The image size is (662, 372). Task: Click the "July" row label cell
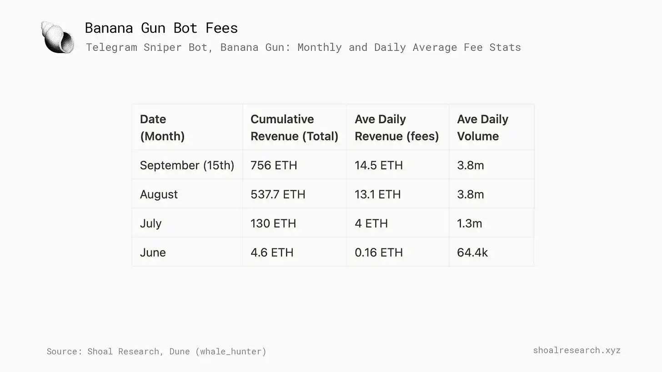pos(150,223)
